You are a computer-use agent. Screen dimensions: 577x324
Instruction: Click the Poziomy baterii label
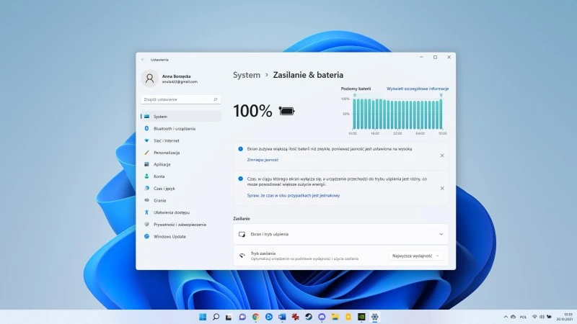pos(356,89)
